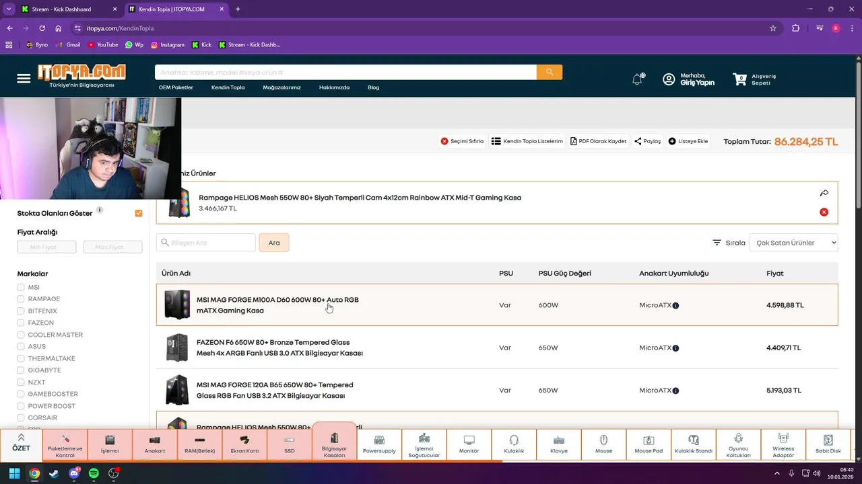
Task: Open the shopping cart icon
Action: (739, 79)
